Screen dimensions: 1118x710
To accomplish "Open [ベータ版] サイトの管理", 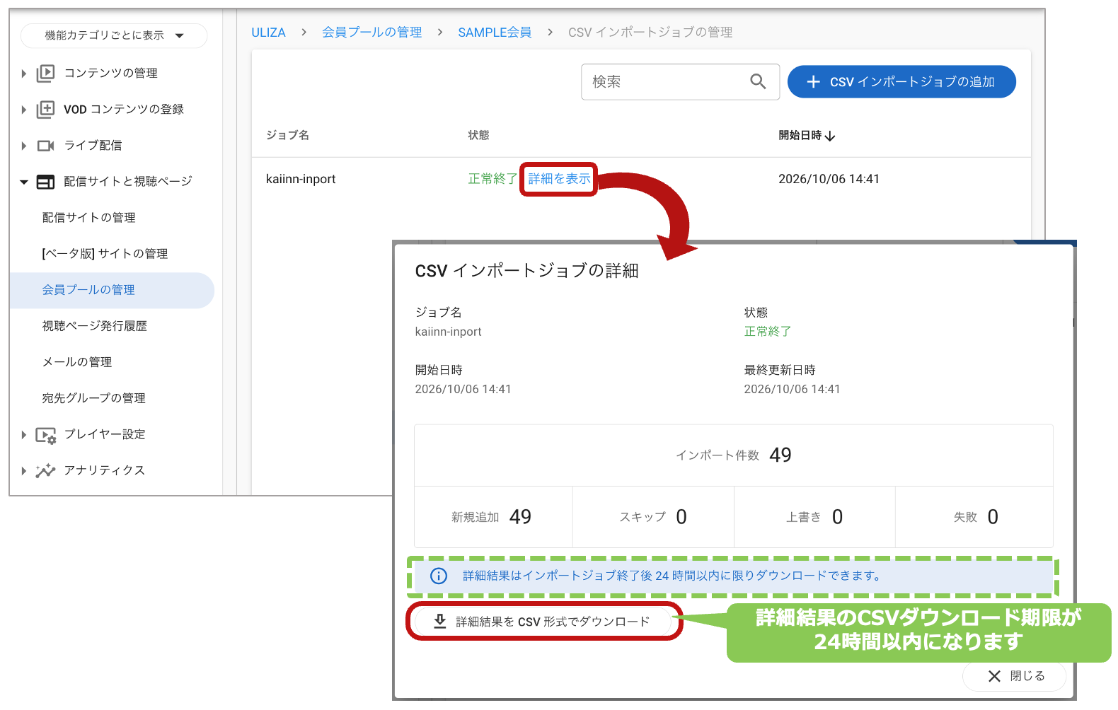I will (105, 254).
